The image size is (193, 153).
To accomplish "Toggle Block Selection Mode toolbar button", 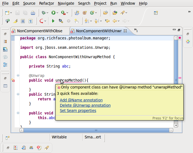I will coord(23,21).
